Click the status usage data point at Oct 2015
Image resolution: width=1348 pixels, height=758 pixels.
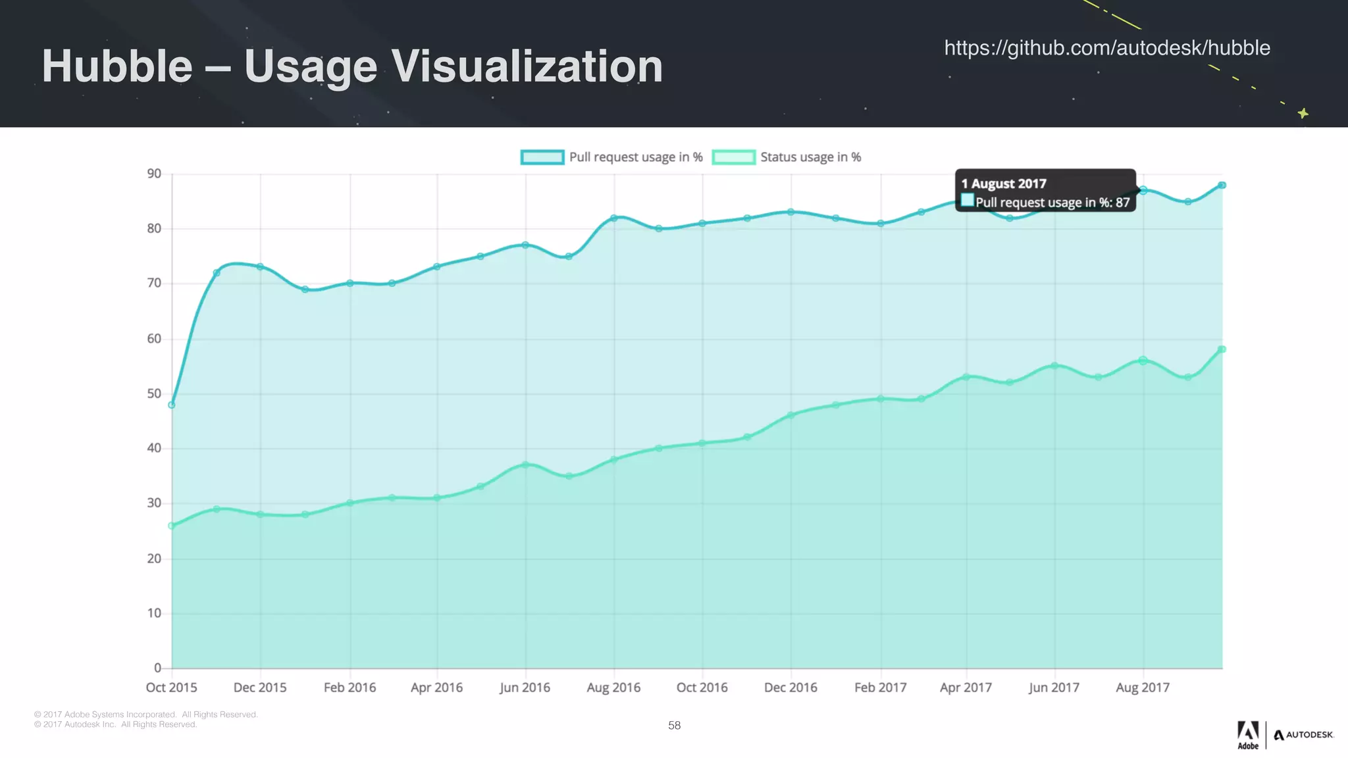172,526
